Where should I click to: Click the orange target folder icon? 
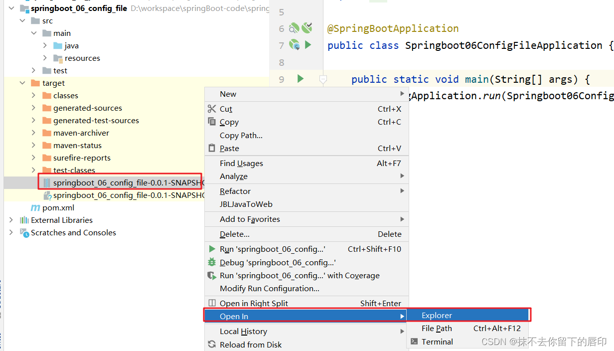click(35, 83)
